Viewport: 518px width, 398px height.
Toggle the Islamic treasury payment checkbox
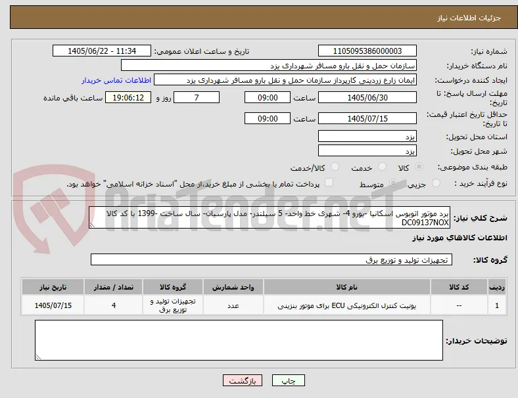(329, 183)
